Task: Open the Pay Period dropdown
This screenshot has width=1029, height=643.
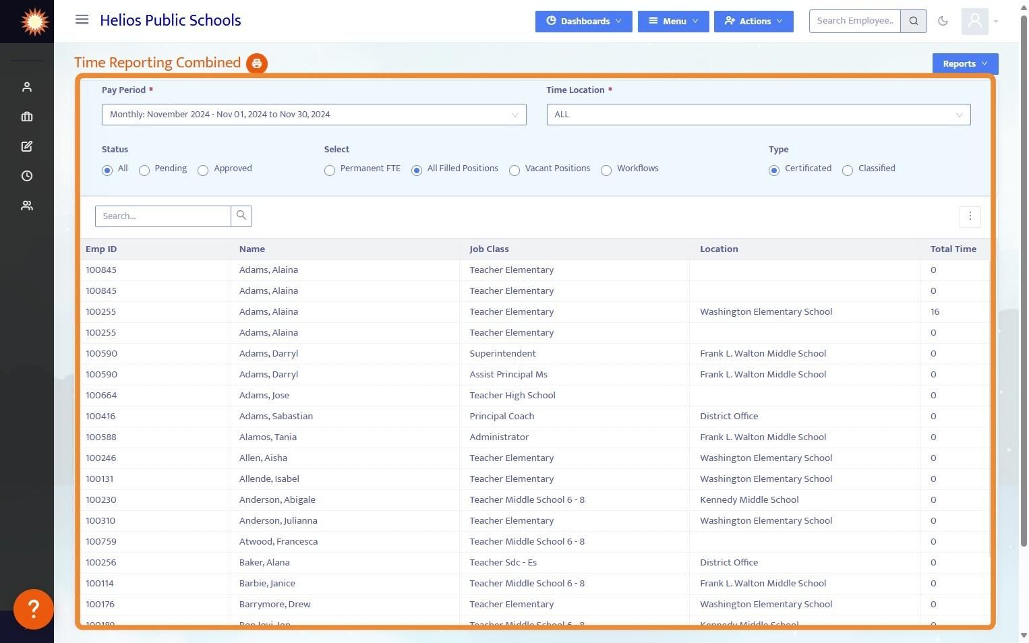Action: [x=314, y=115]
